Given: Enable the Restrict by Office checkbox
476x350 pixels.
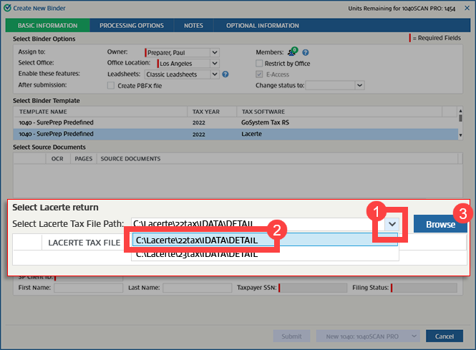Looking at the screenshot, I should tap(260, 63).
